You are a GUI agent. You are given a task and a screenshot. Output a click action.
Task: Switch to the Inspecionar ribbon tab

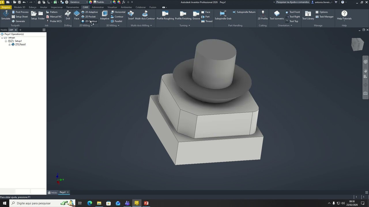tap(57, 7)
